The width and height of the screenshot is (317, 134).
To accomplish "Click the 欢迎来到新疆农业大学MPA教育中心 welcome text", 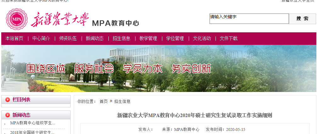I will point(35,1).
